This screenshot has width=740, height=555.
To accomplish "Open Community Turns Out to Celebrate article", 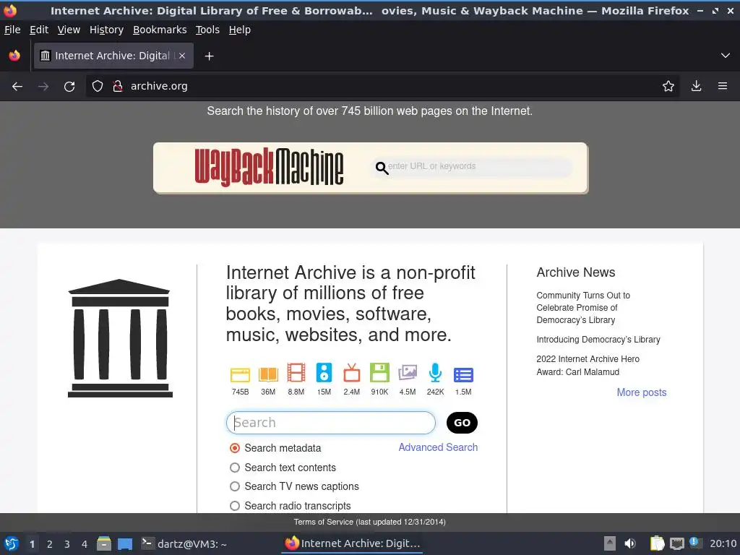I will 583,308.
